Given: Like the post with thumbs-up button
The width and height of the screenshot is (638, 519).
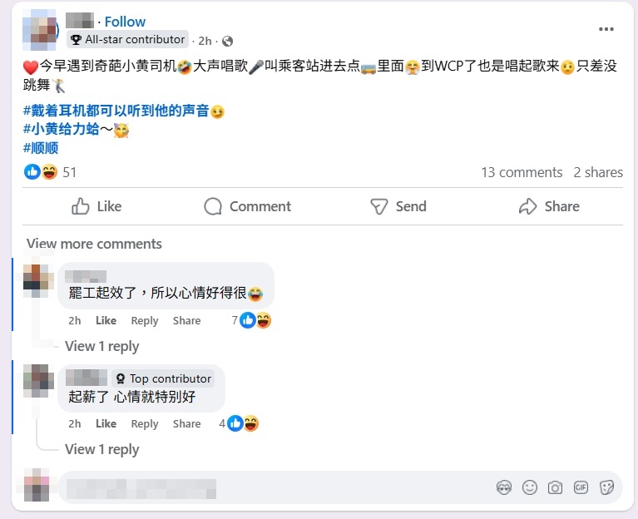Looking at the screenshot, I should [96, 206].
